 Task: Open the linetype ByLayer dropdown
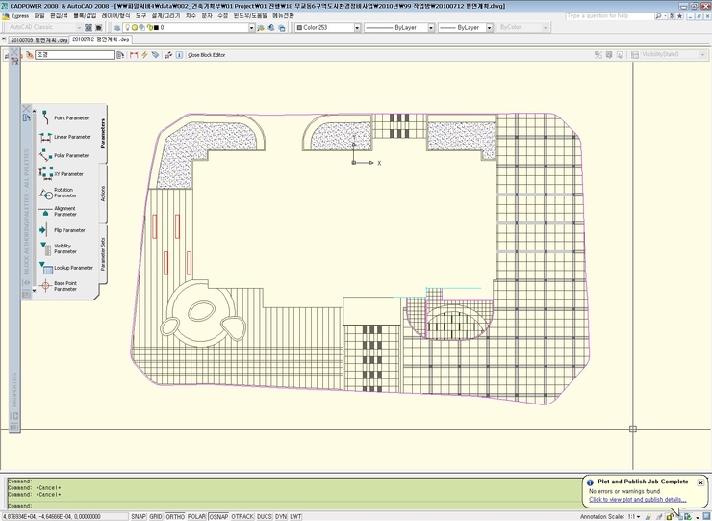click(x=431, y=28)
